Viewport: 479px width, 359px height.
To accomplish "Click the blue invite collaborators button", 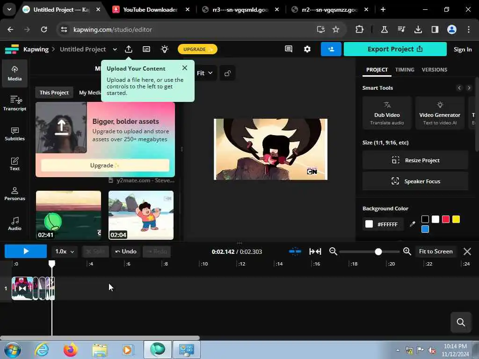I will 331,49.
